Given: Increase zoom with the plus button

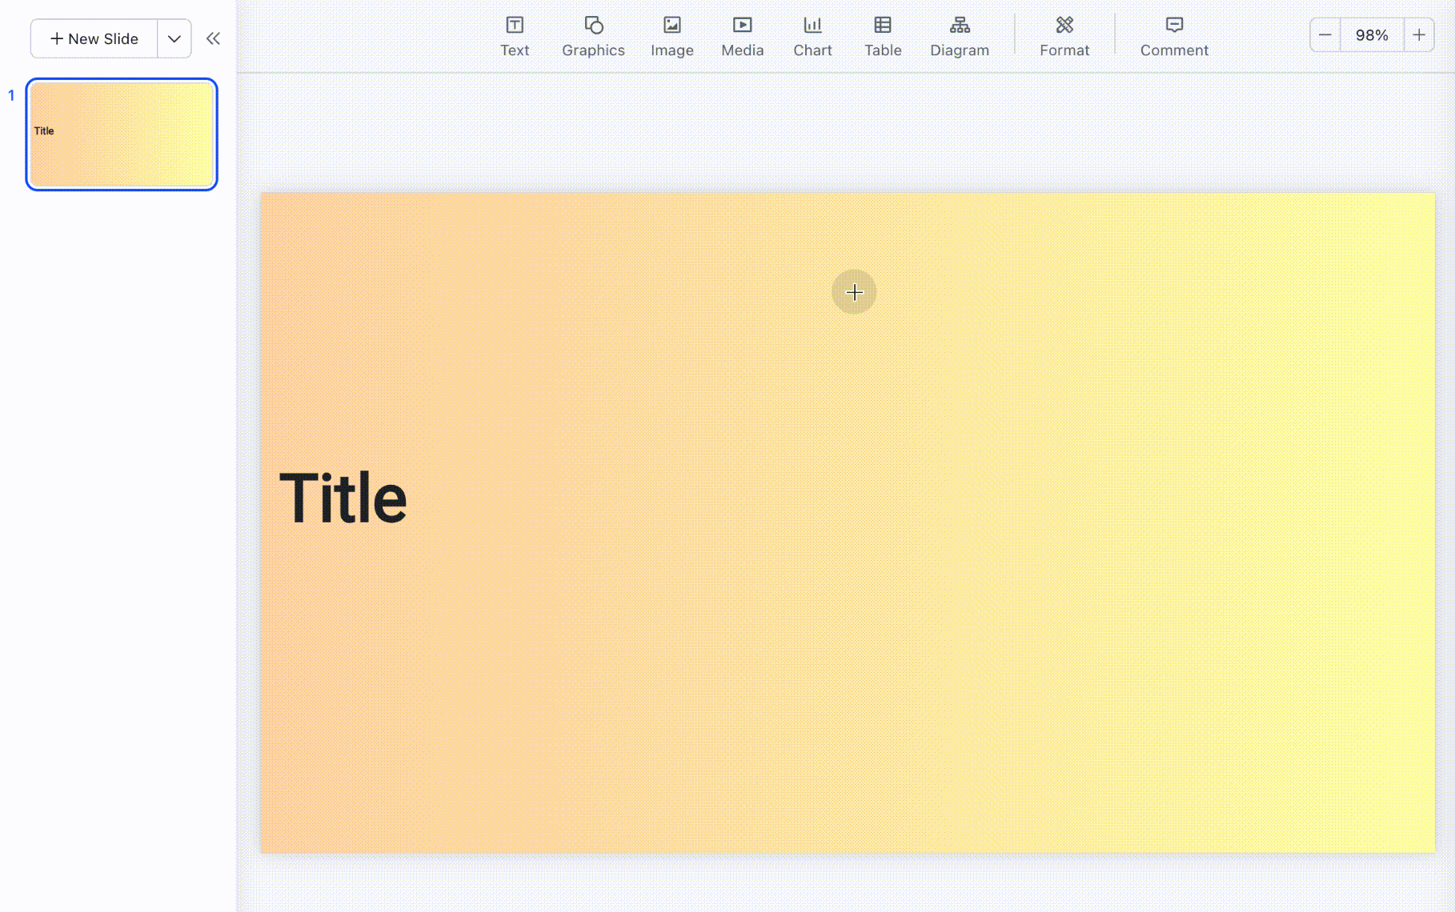Looking at the screenshot, I should pyautogui.click(x=1420, y=34).
